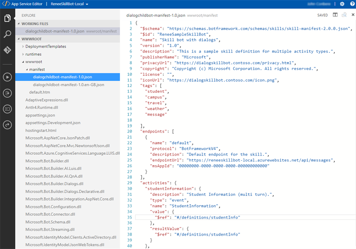Click the Run play icon in sidebar
Viewport: 356px width, 249px height.
pos(7,77)
